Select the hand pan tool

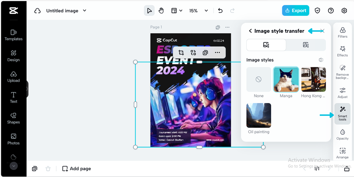161,11
